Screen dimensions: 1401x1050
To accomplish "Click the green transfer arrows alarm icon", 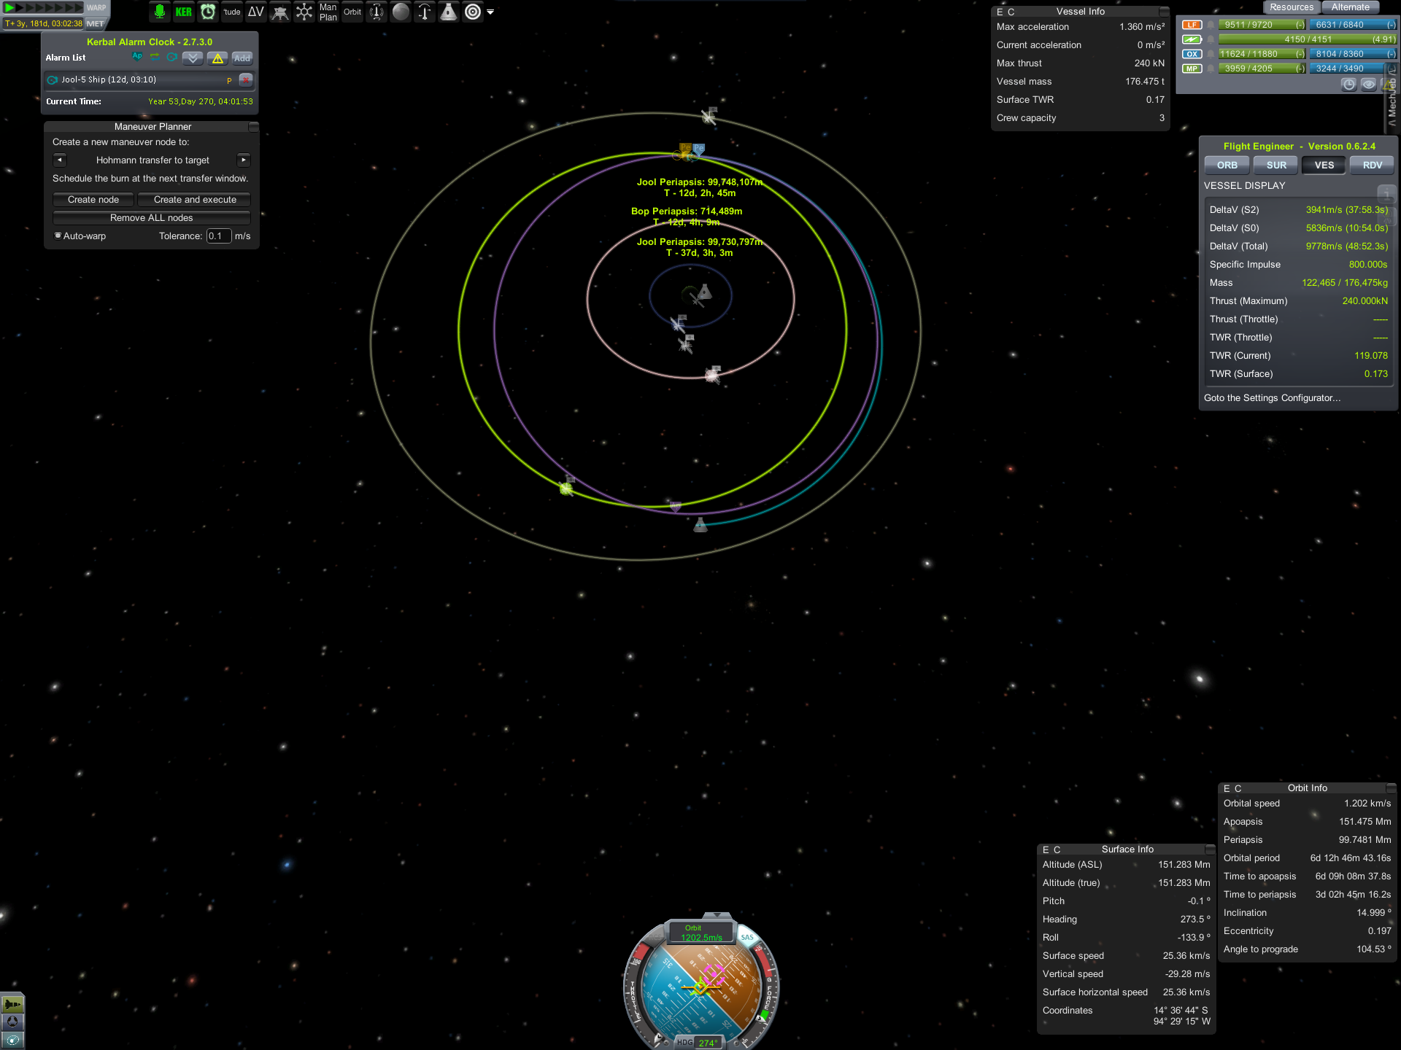I will (x=155, y=57).
